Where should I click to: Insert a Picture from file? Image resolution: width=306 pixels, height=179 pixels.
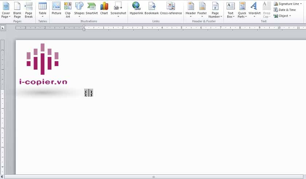point(56,9)
